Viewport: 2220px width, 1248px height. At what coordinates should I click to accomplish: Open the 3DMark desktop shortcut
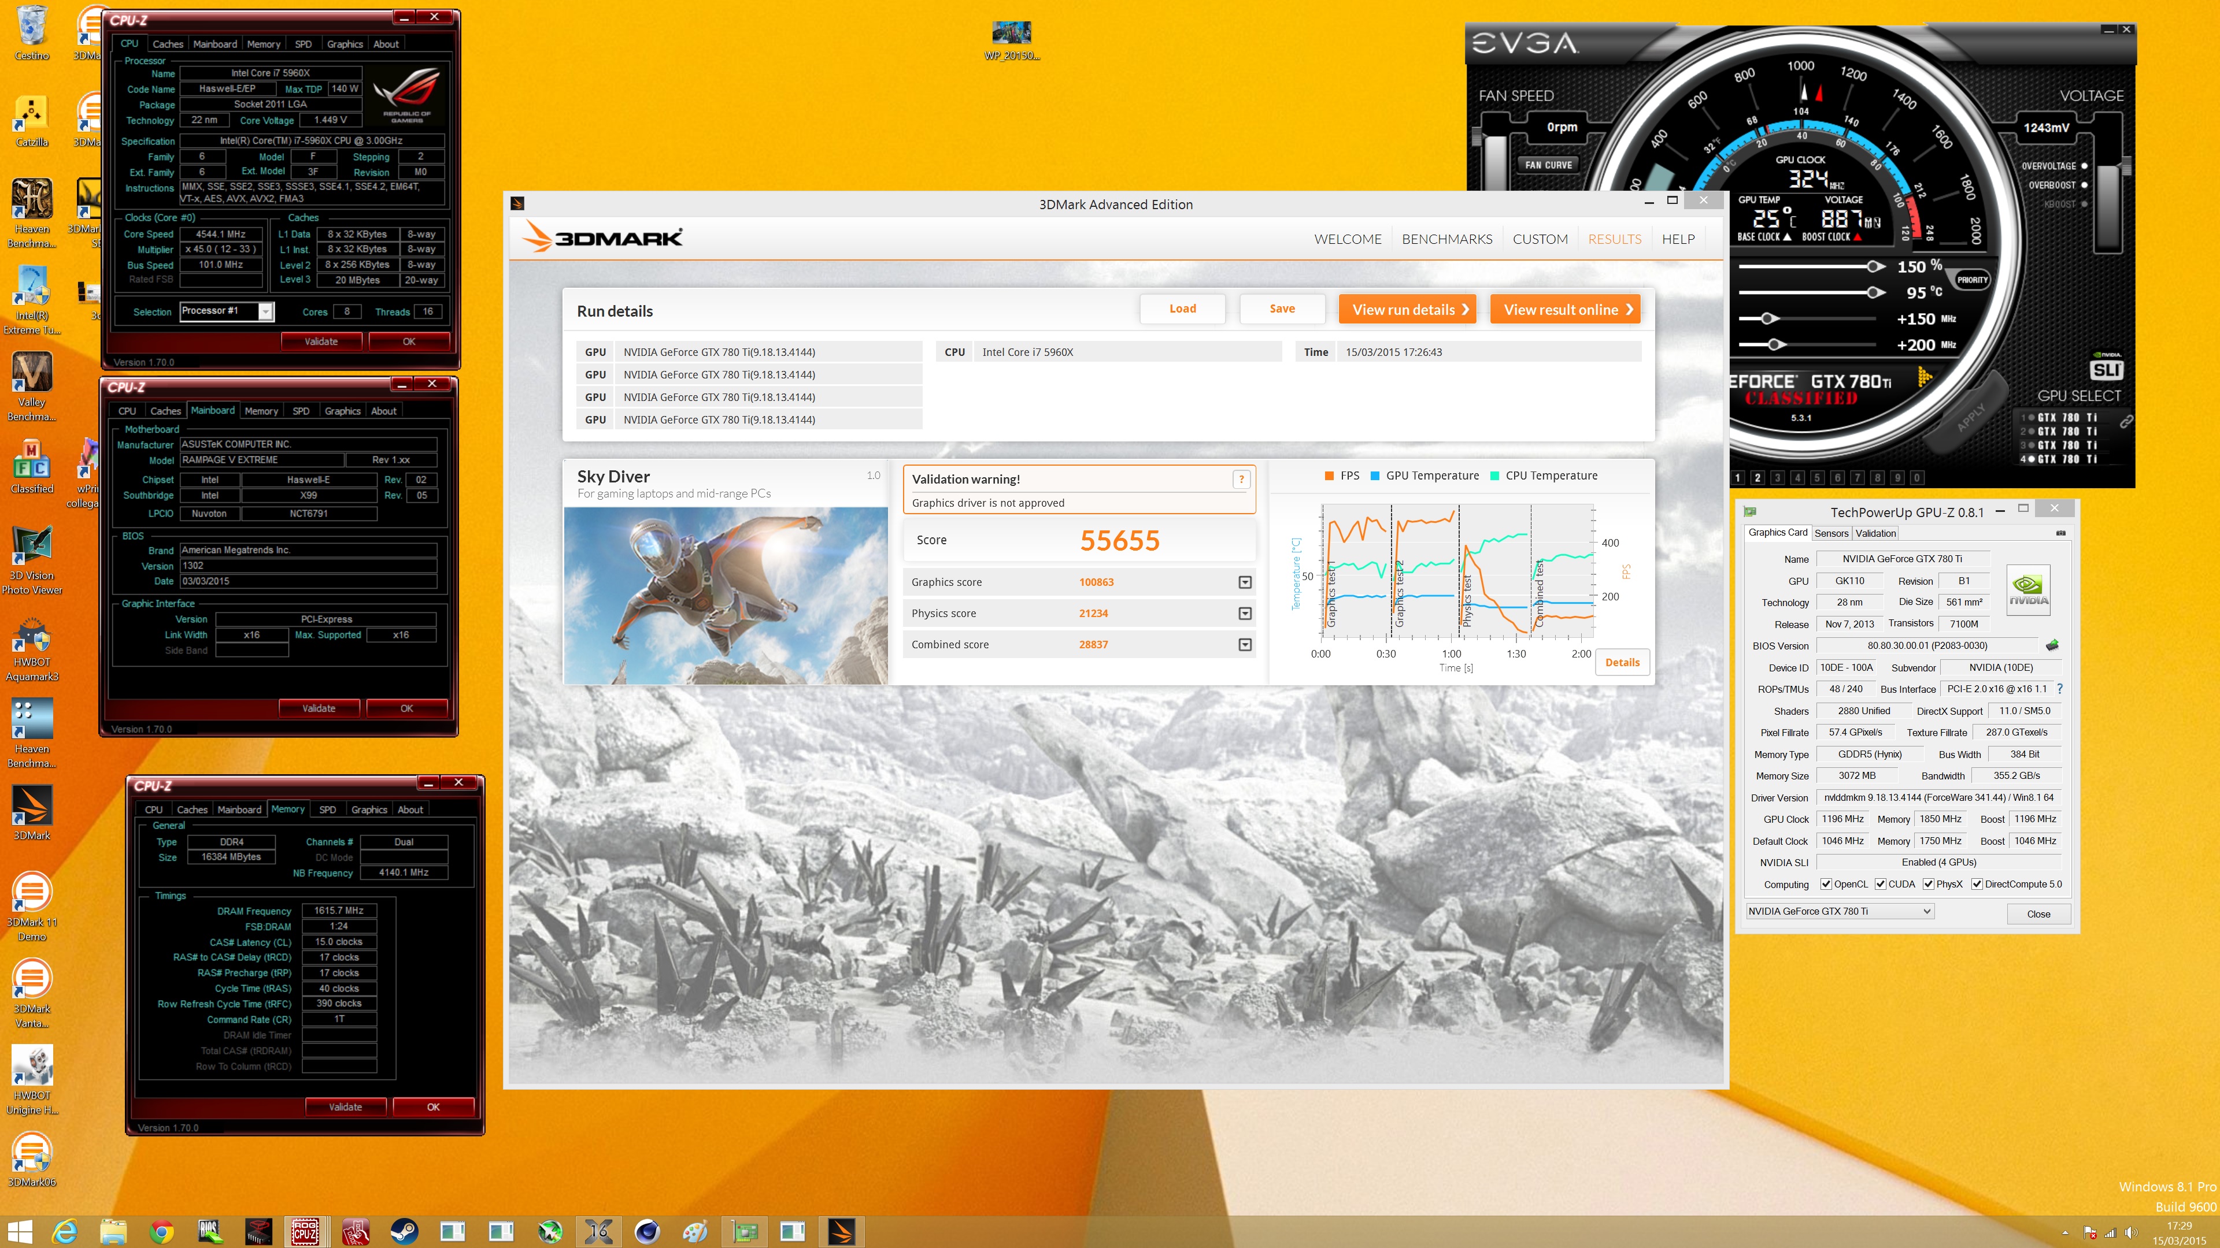pos(32,812)
